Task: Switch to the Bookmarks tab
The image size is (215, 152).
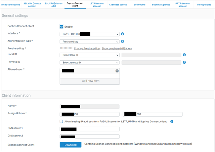Action: 140,5
